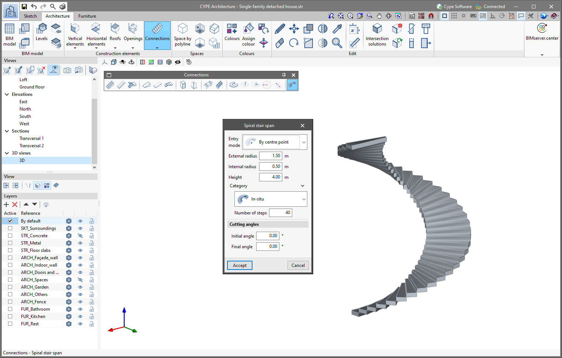Click the Number of steps field
Image resolution: width=562 pixels, height=358 pixels.
[x=280, y=213]
